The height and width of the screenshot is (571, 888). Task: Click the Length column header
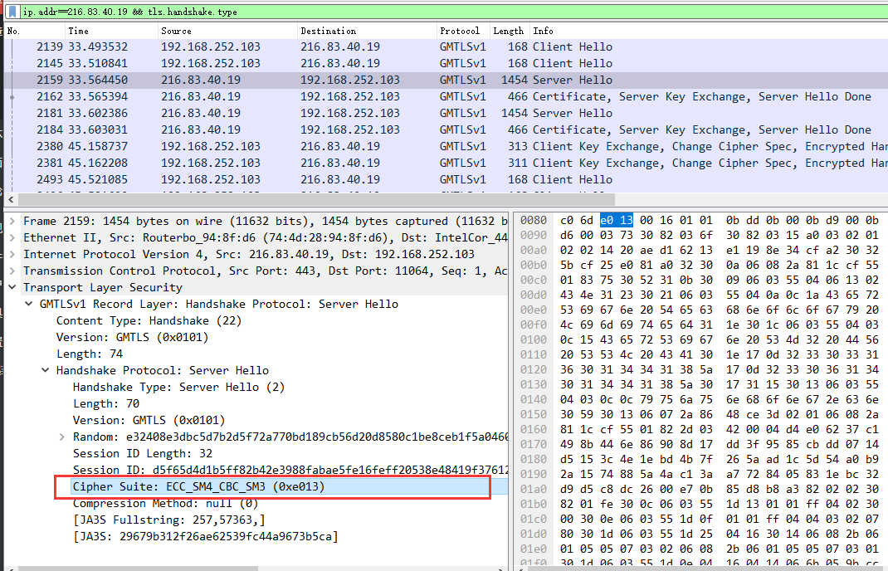(508, 31)
